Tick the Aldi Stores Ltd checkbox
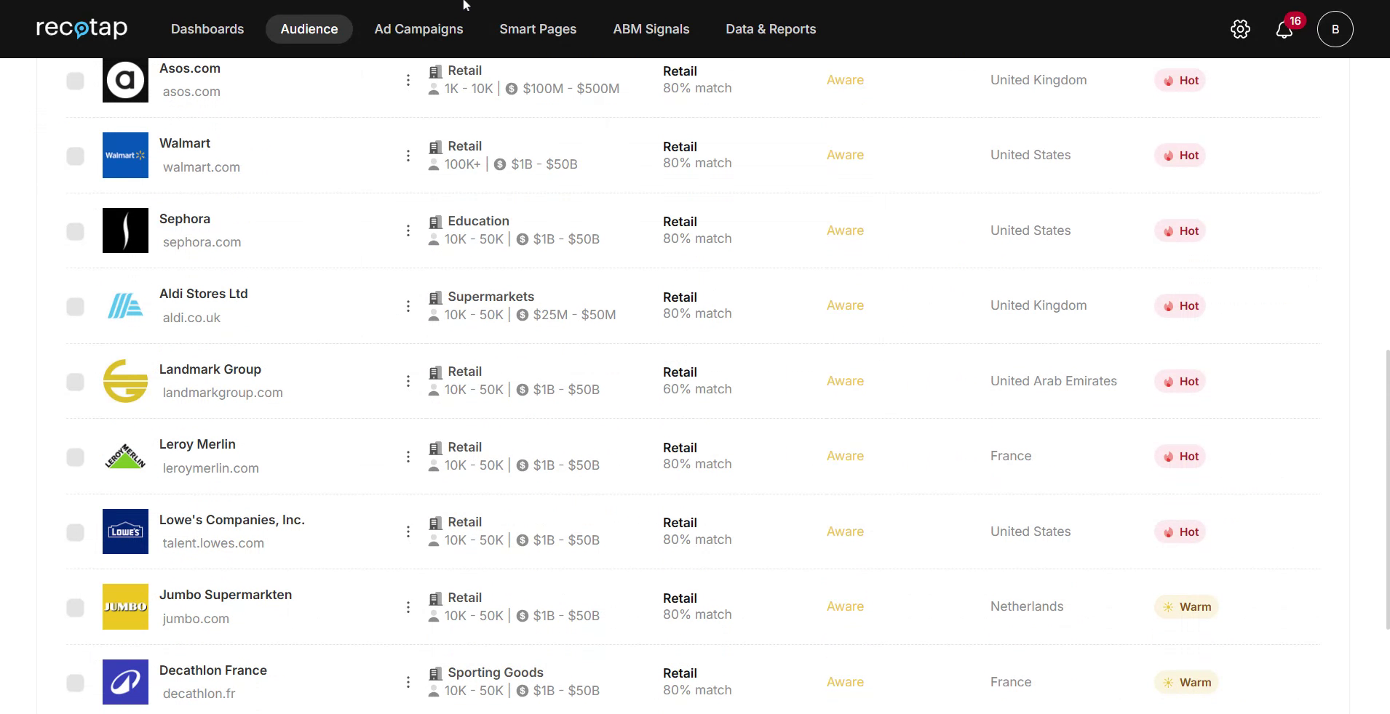Viewport: 1390px width, 714px height. (x=75, y=307)
